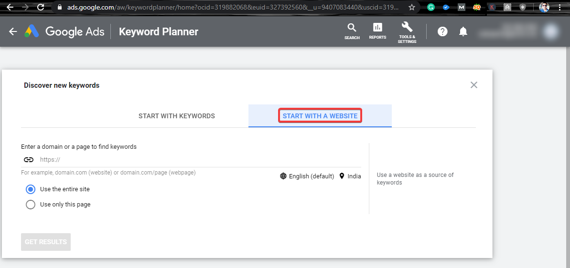The height and width of the screenshot is (268, 570).
Task: Click the https:// domain input field
Action: (x=200, y=160)
